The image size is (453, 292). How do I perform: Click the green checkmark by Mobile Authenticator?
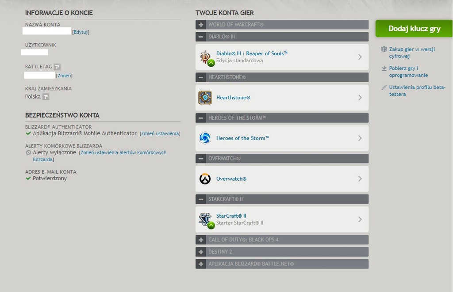coord(28,133)
